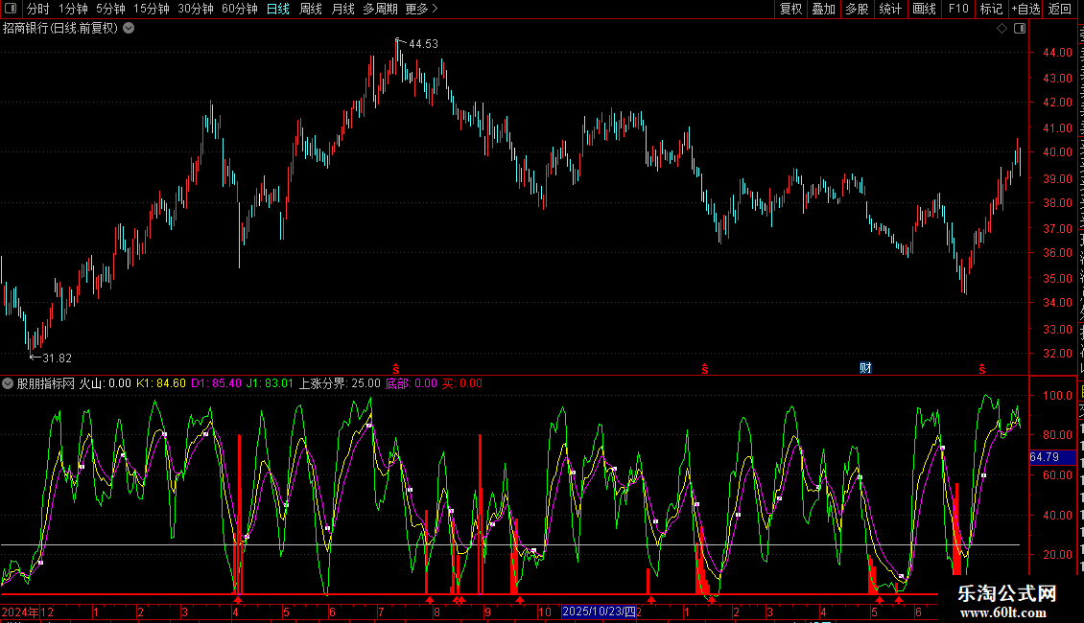Switch to 15分钟 period
Viewport: 1084px width, 623px height.
click(x=152, y=9)
